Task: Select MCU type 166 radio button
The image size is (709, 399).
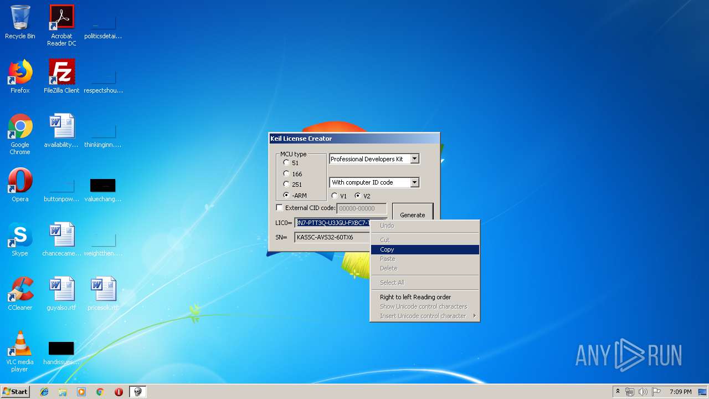Action: (286, 174)
